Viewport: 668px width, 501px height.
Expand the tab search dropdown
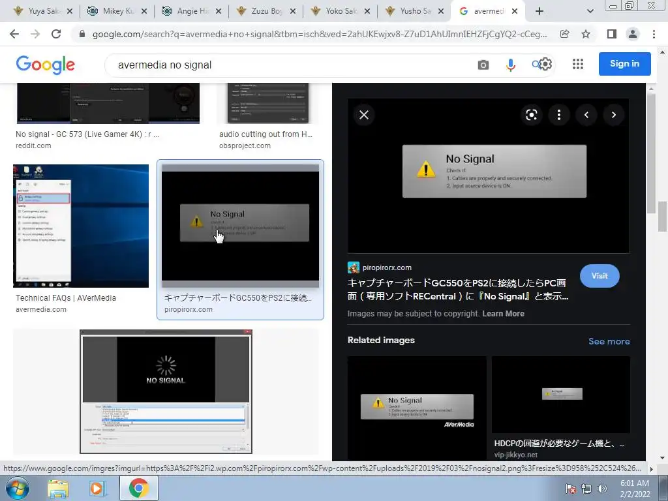click(x=590, y=11)
